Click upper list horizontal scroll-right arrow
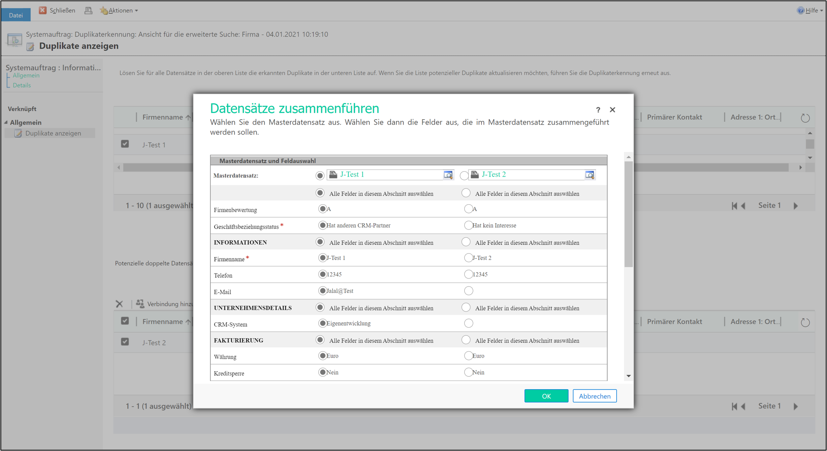The width and height of the screenshot is (827, 451). (801, 168)
